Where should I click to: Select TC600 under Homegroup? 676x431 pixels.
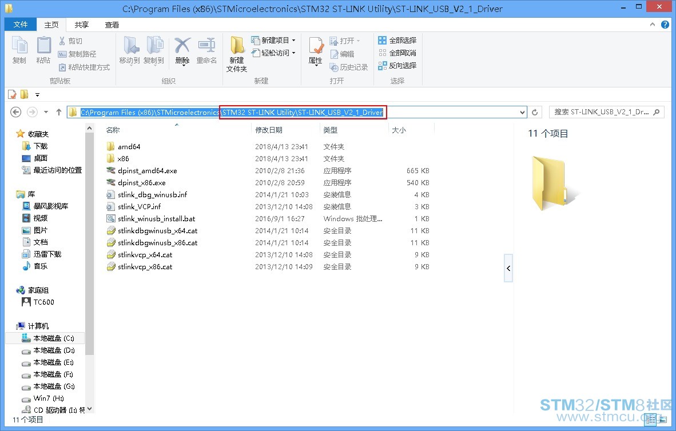(x=43, y=302)
